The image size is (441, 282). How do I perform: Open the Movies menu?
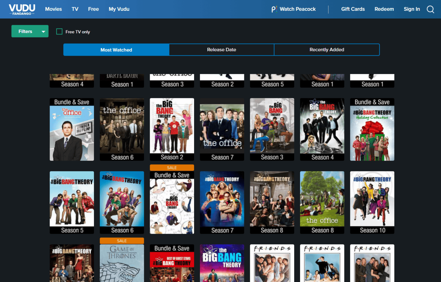click(54, 9)
